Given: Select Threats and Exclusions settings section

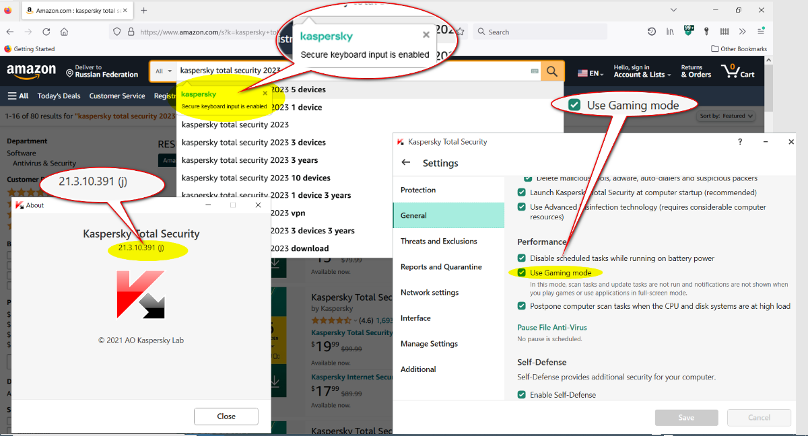Looking at the screenshot, I should [438, 241].
